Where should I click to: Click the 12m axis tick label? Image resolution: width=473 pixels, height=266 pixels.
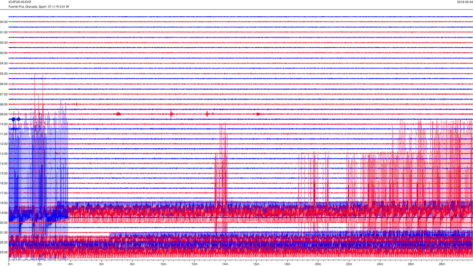[x=194, y=264]
